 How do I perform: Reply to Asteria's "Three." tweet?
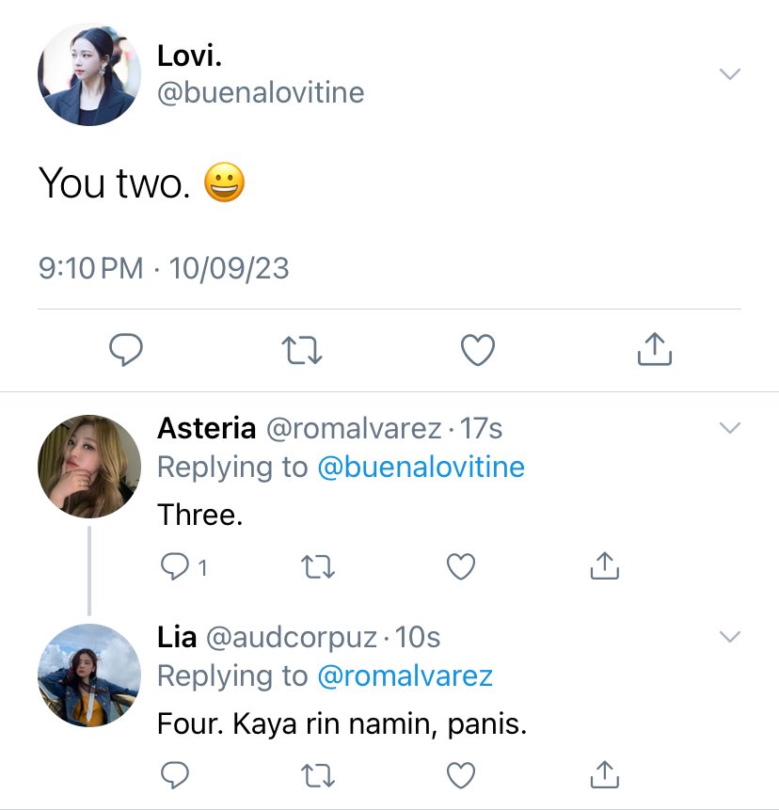[175, 566]
